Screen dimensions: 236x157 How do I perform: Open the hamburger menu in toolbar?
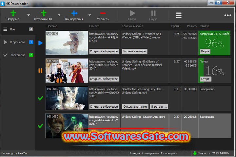pos(179,15)
